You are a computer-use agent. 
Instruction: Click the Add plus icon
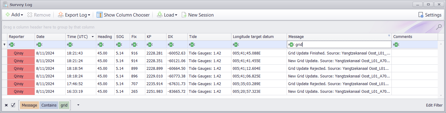pos(8,15)
